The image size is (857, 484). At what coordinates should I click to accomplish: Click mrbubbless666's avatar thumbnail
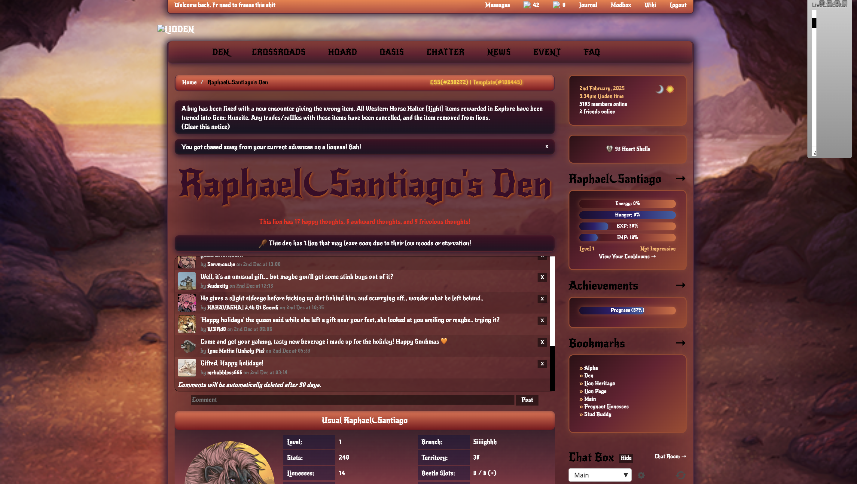click(x=187, y=367)
